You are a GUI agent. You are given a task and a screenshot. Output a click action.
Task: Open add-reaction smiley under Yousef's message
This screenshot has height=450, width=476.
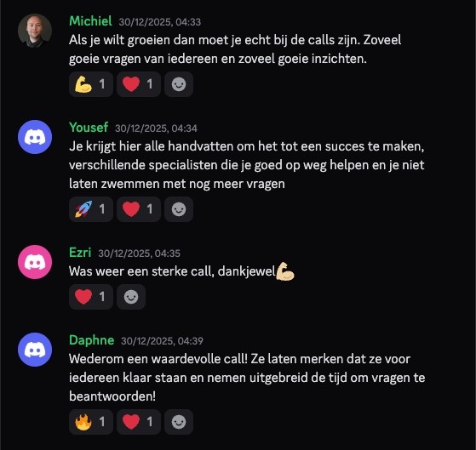[179, 209]
